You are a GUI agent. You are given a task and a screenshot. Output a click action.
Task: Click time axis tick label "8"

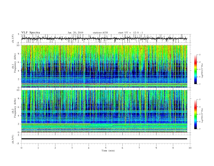pyautogui.click(x=156, y=148)
